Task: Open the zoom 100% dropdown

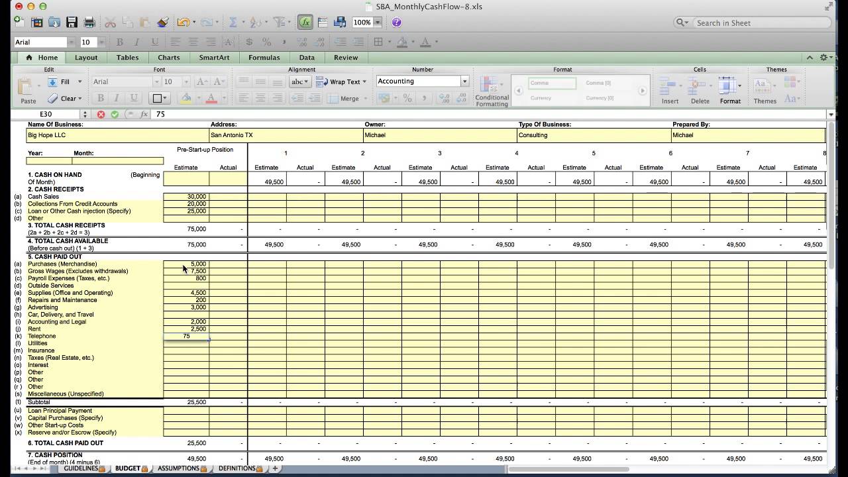Action: [x=378, y=22]
